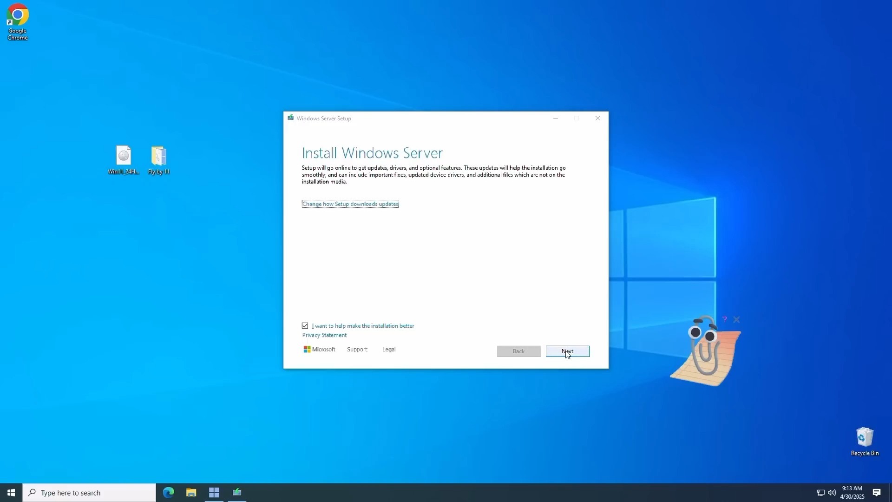View the Privacy Statement
Image resolution: width=892 pixels, height=502 pixels.
(x=324, y=335)
